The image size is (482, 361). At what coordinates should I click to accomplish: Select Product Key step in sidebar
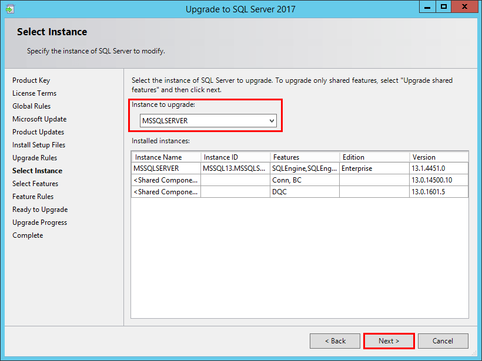(31, 80)
